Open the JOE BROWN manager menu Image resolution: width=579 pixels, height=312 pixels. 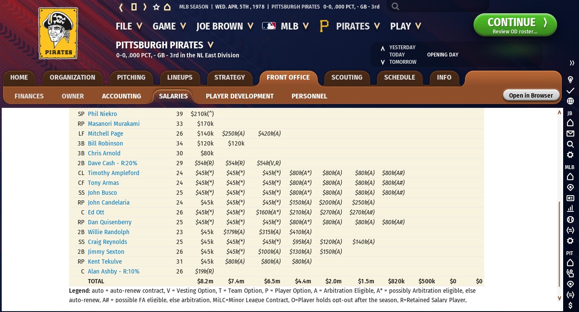(x=224, y=26)
